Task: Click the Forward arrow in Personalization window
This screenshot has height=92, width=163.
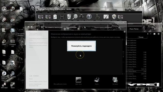Action: tap(32, 27)
